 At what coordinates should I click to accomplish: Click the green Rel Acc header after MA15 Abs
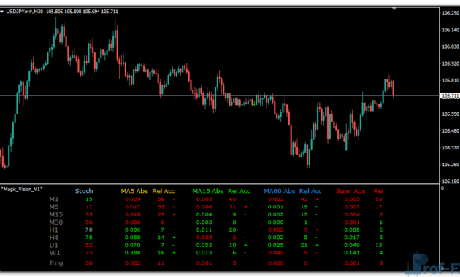[239, 191]
